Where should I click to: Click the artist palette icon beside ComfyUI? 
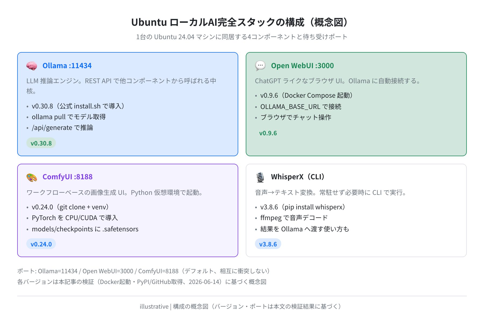pyautogui.click(x=32, y=177)
